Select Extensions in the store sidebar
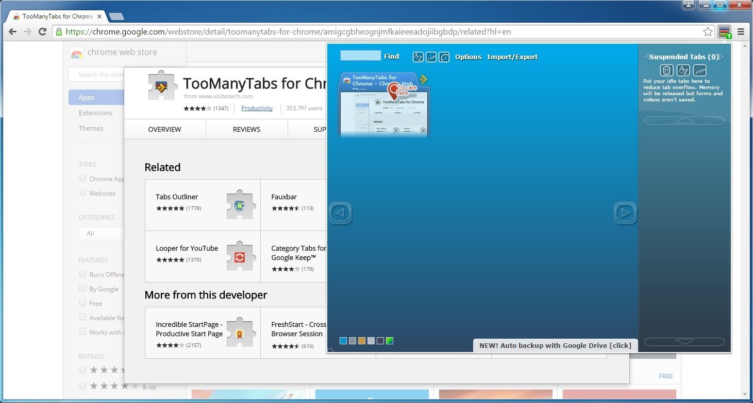 [x=95, y=113]
